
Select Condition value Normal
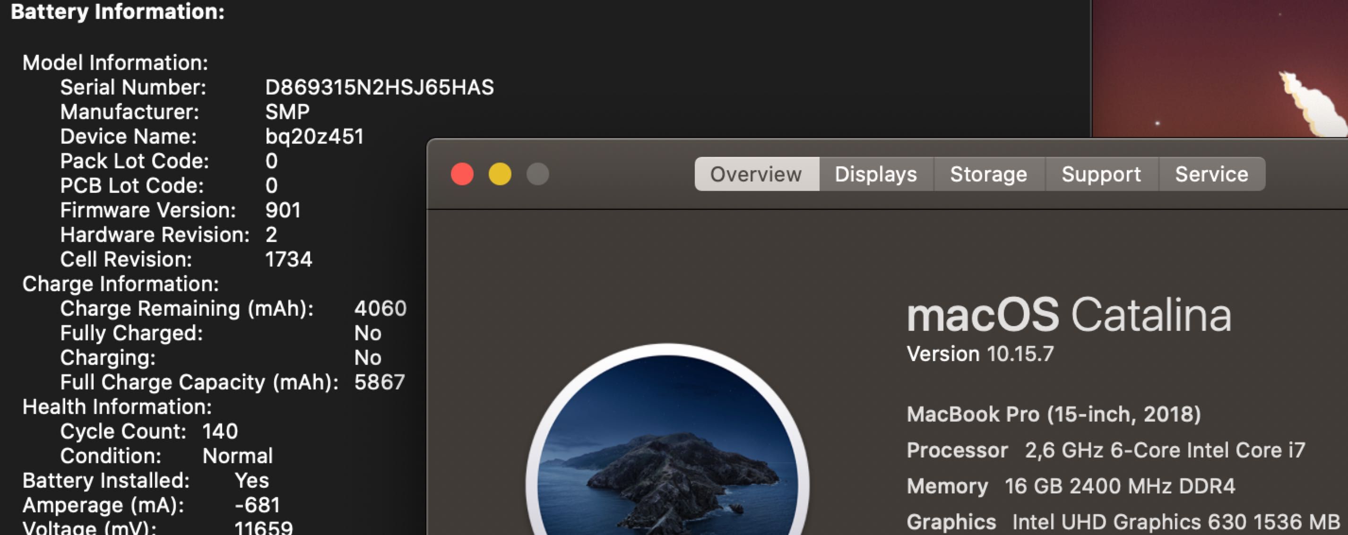pos(238,456)
